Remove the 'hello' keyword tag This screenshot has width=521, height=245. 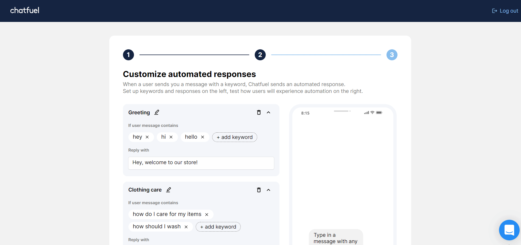click(x=203, y=137)
